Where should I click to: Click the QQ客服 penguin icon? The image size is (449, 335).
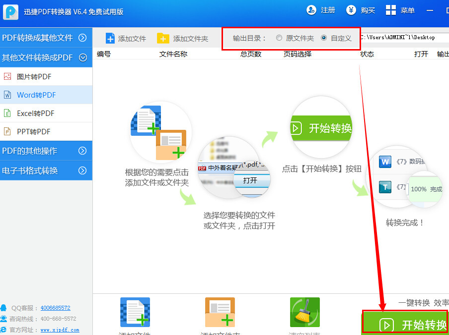pos(3,308)
